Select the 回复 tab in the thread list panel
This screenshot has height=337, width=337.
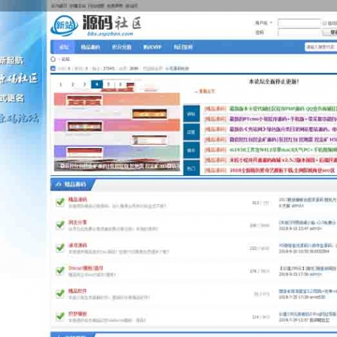point(191,132)
